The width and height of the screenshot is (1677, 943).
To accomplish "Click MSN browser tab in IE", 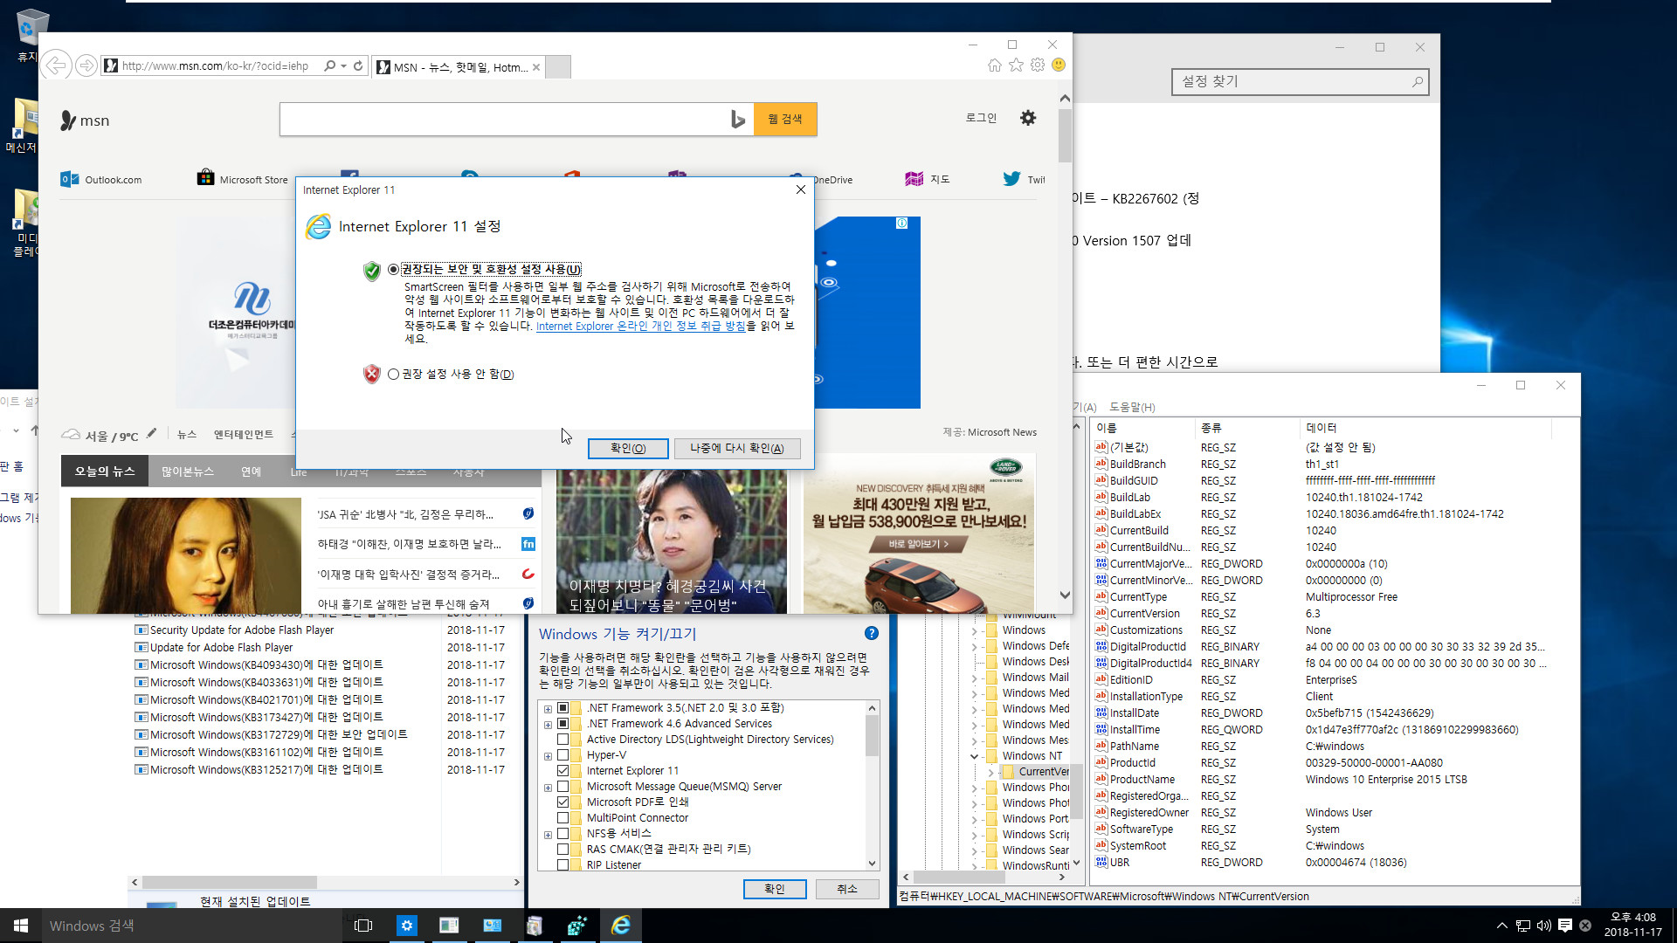I will click(458, 67).
